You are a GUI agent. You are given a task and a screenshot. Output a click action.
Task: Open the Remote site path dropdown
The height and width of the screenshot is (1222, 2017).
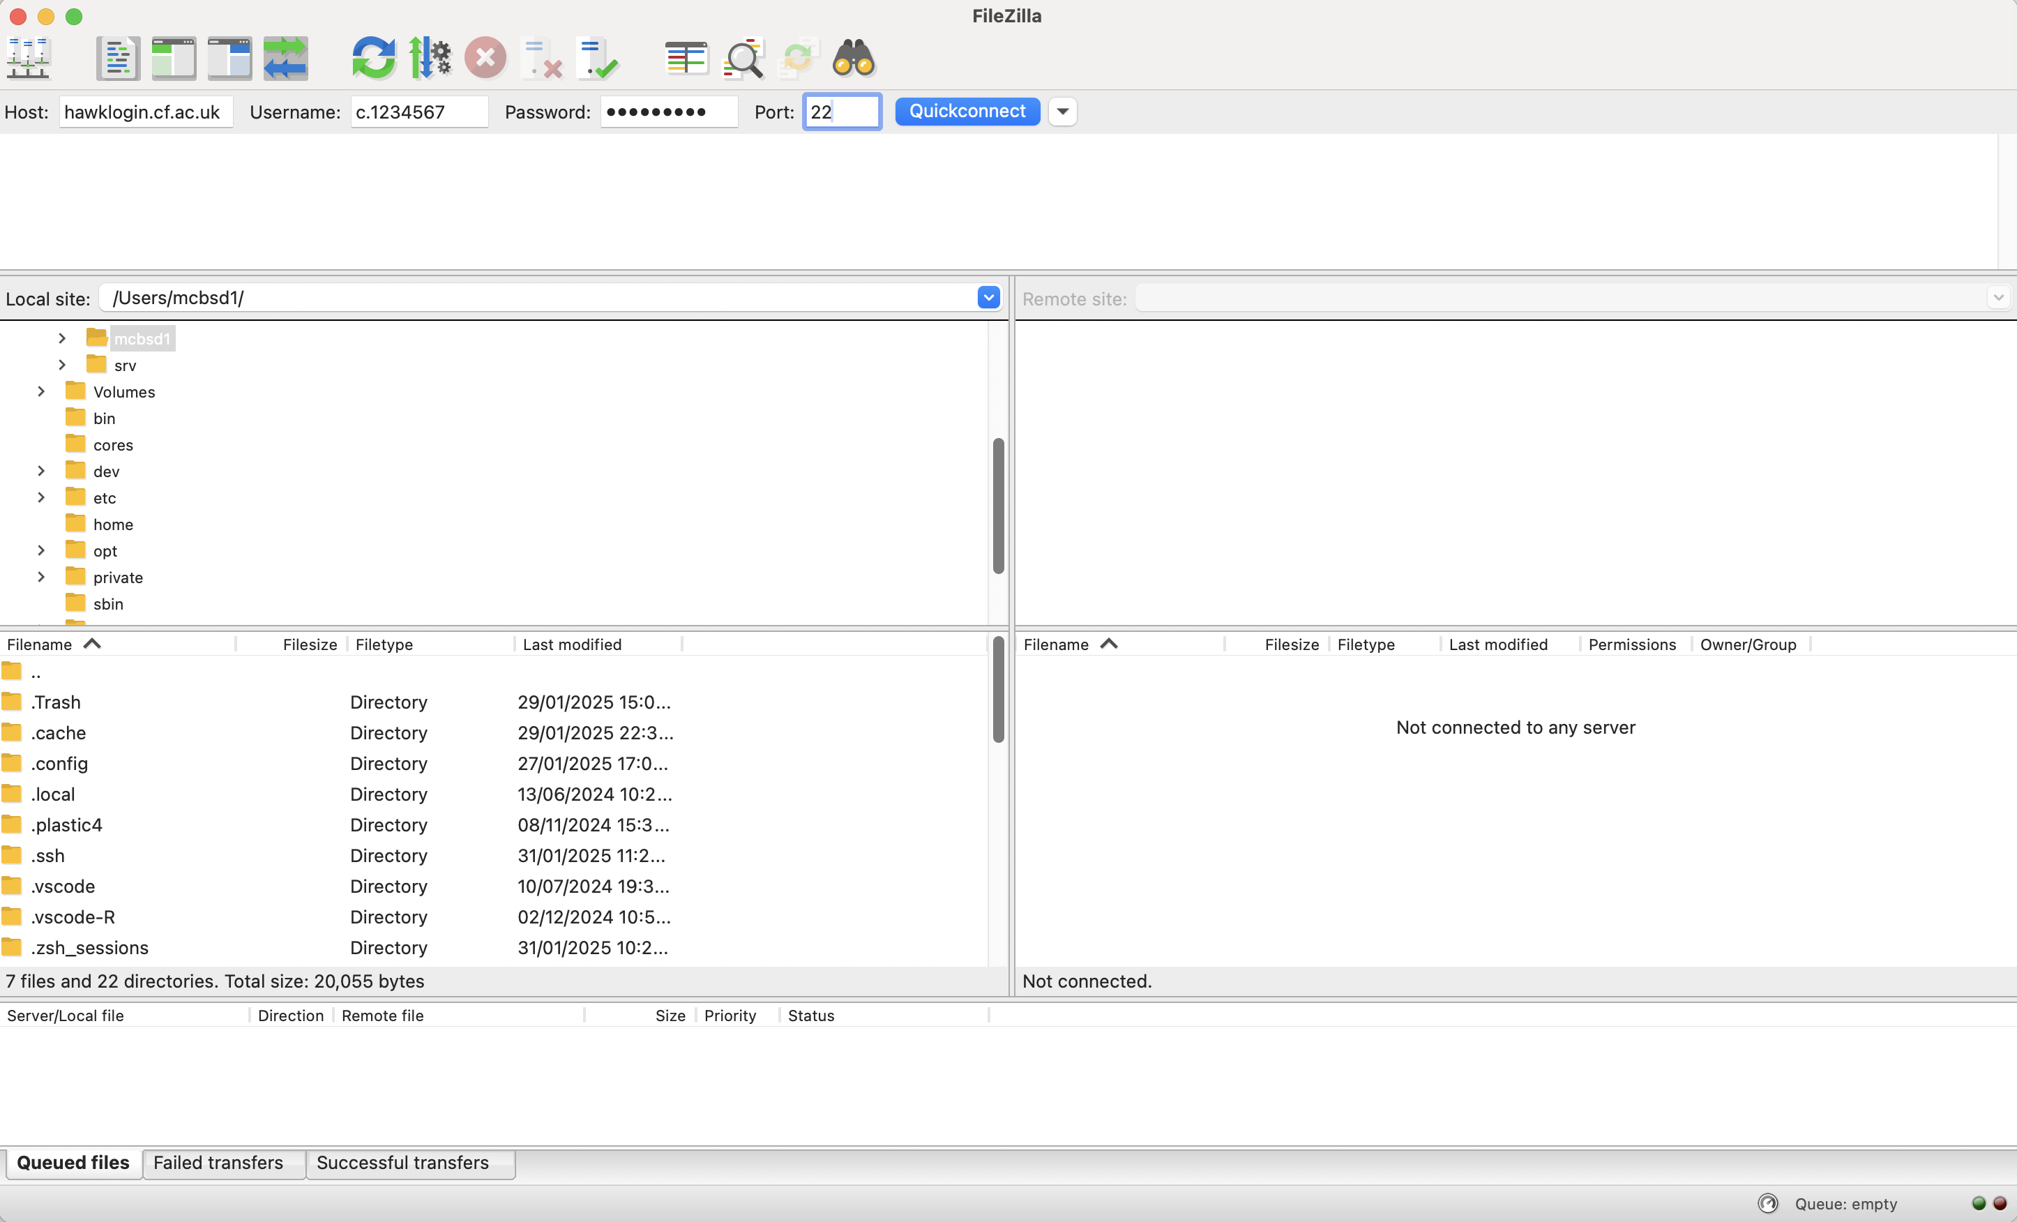pos(1998,298)
